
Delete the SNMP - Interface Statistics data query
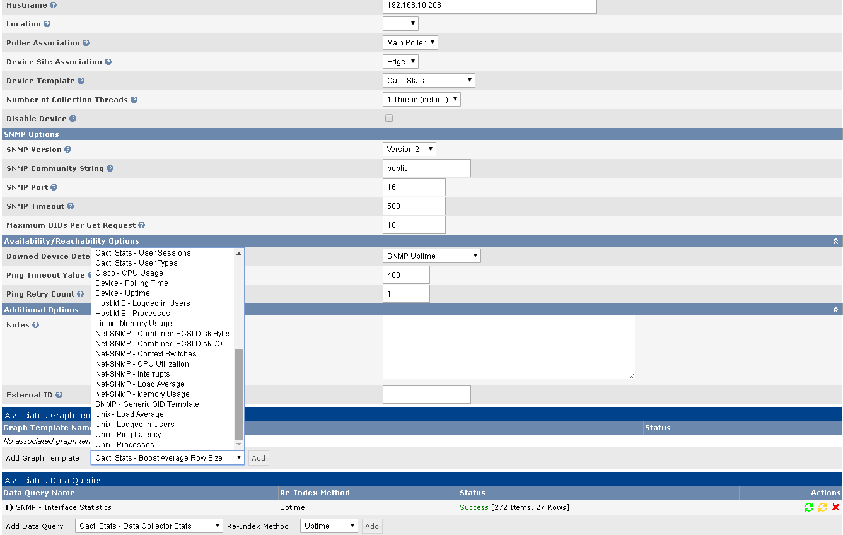835,507
